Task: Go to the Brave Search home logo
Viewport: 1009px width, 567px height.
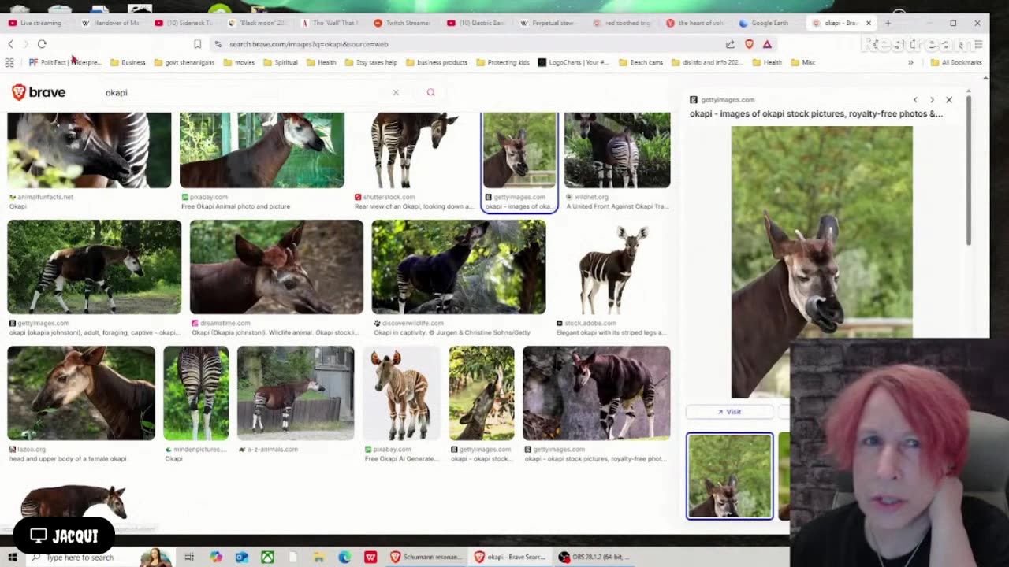Action: click(39, 92)
